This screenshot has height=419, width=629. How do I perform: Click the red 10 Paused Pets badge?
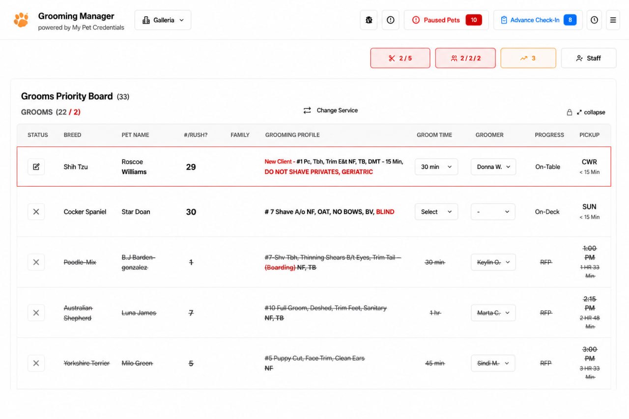[474, 20]
